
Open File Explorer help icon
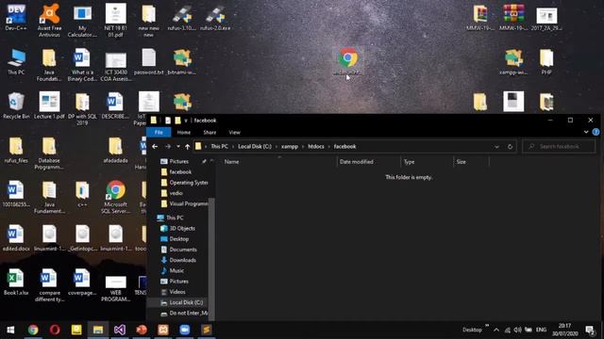tap(596, 132)
